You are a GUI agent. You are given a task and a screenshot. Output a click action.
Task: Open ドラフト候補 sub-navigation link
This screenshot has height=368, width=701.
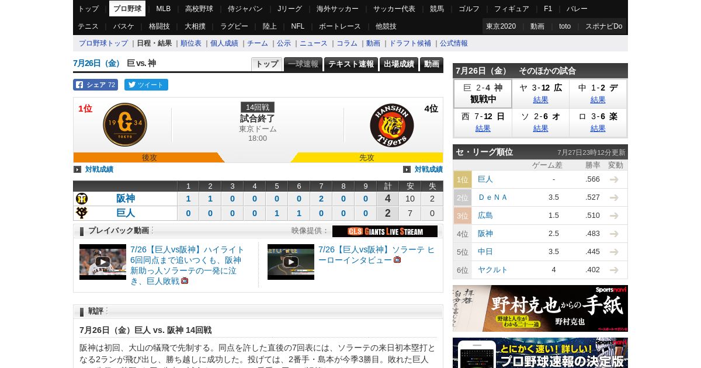pos(410,43)
